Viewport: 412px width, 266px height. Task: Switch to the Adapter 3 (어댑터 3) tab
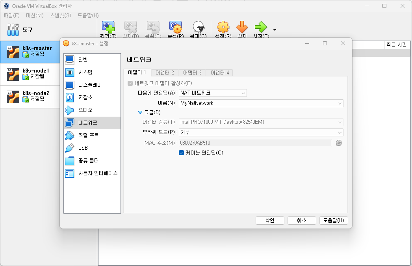coord(192,73)
